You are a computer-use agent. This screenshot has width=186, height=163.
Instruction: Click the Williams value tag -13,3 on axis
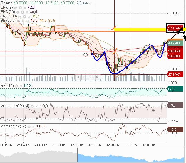coord(175,105)
